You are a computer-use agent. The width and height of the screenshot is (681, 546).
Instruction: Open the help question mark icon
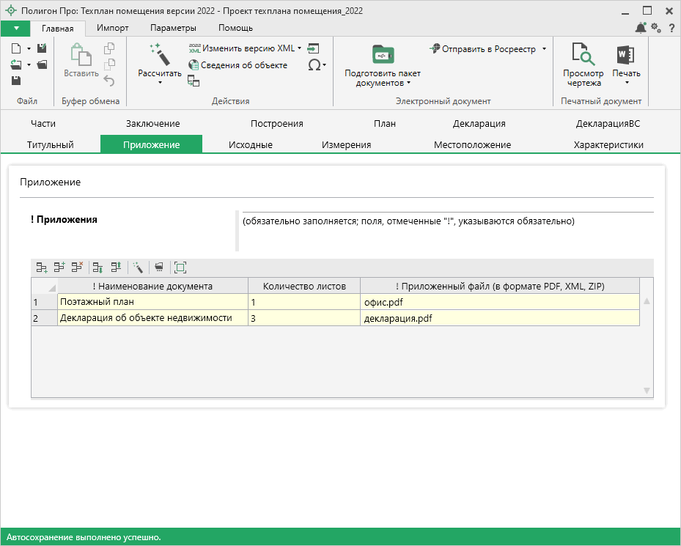click(x=671, y=28)
